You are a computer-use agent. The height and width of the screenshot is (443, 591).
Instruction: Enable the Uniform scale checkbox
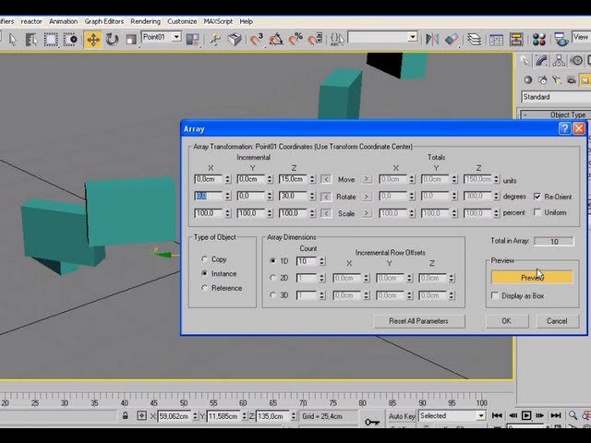(x=537, y=212)
